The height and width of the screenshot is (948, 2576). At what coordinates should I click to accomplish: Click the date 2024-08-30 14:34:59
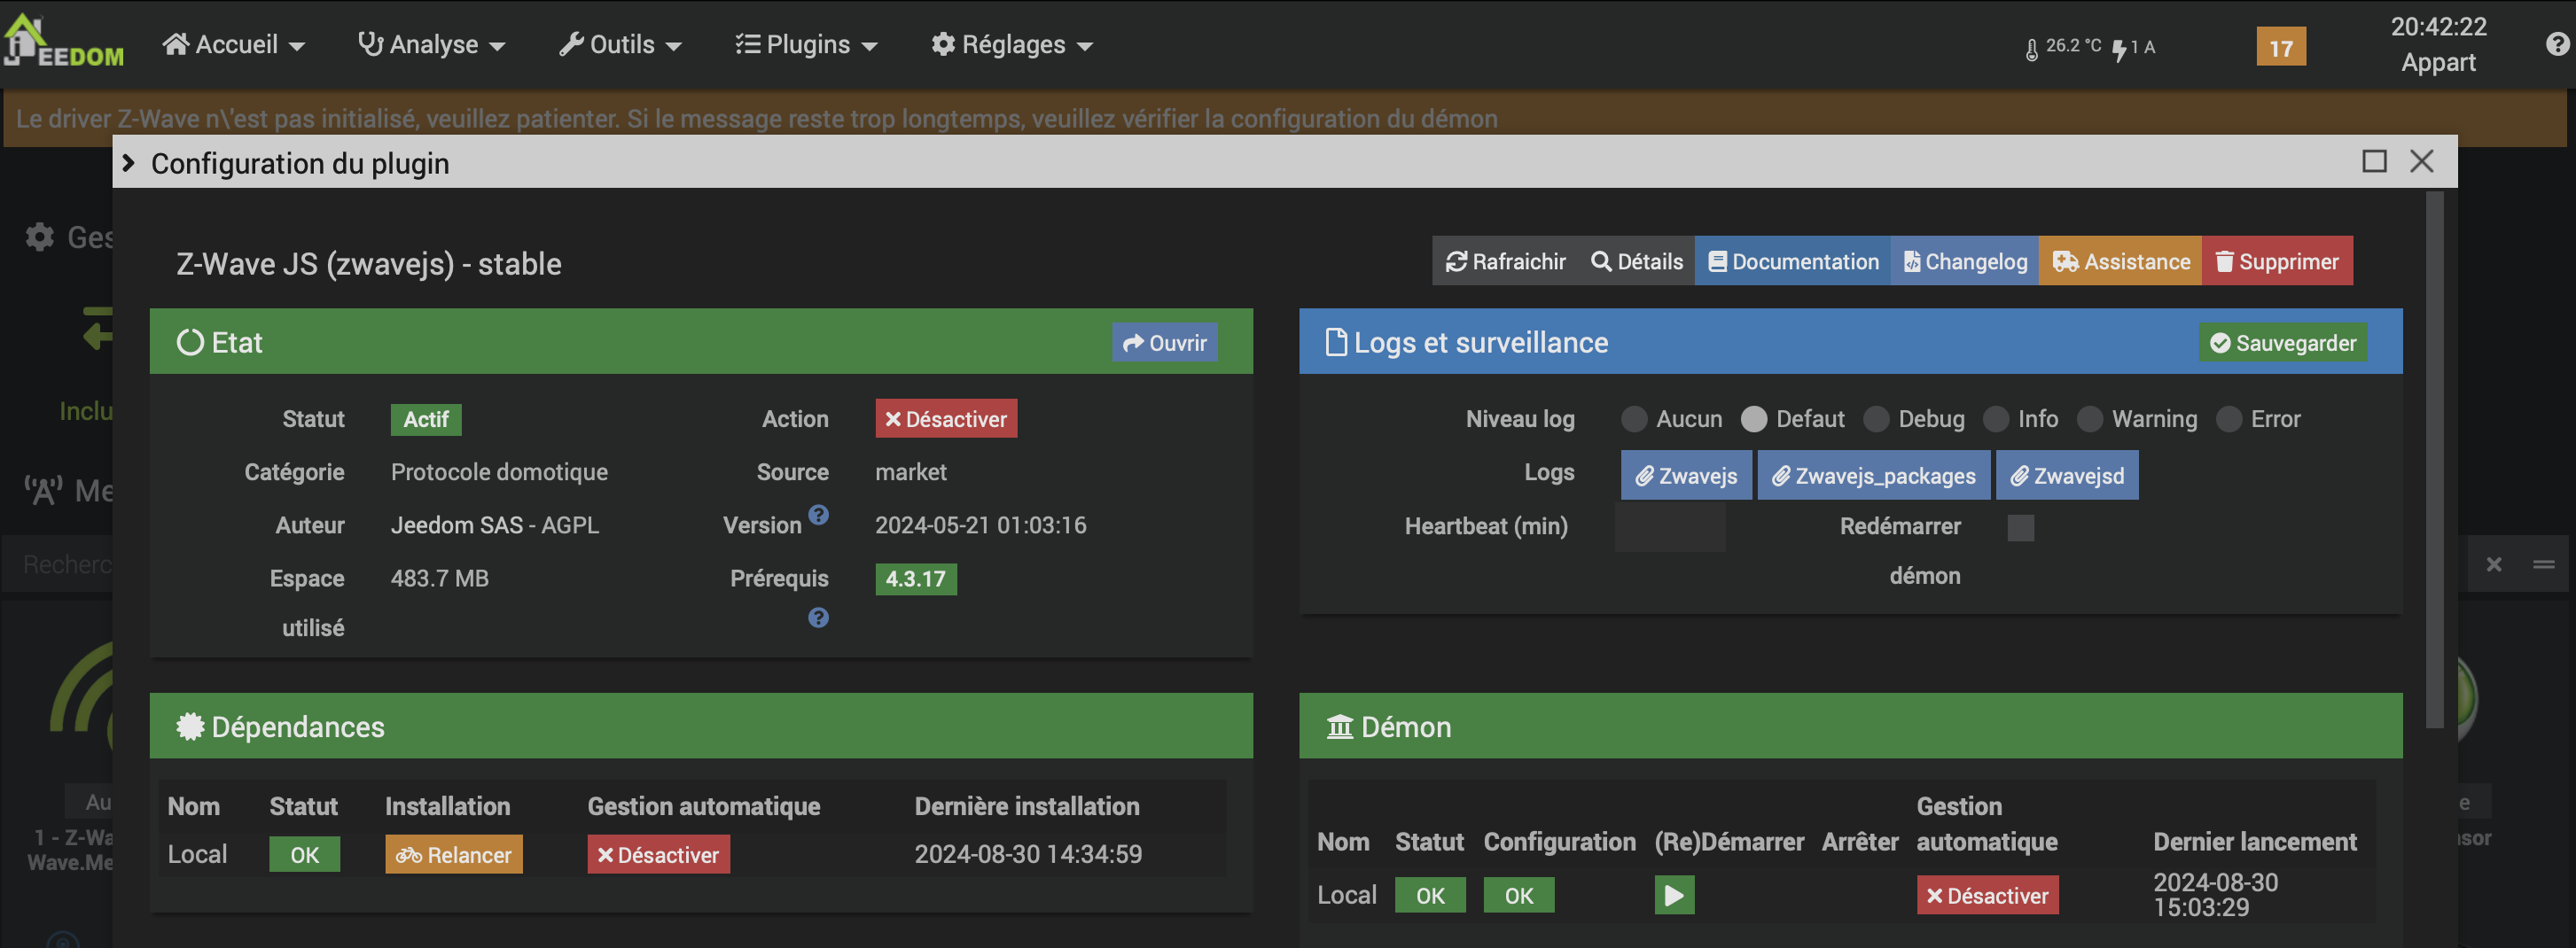(x=1028, y=855)
